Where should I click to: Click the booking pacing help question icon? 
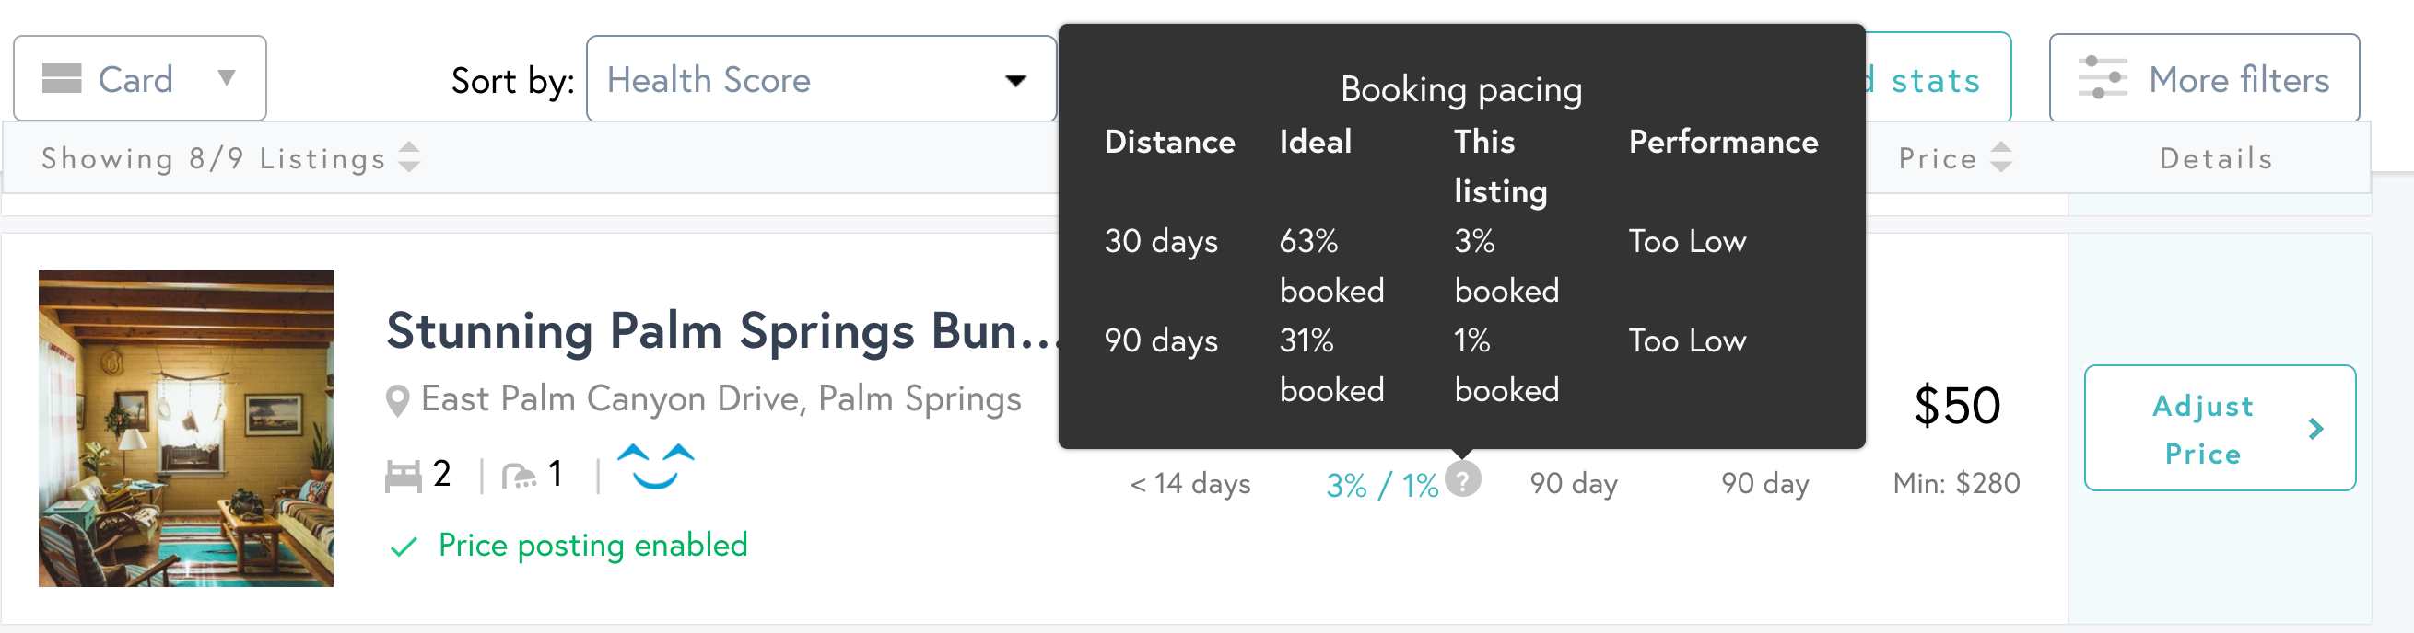tap(1462, 479)
